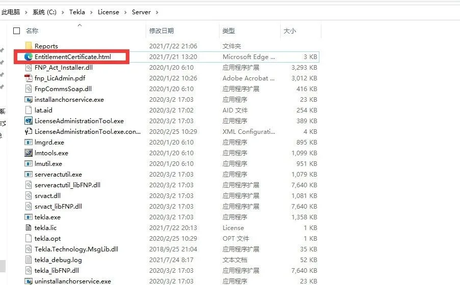The image size is (460, 285).
Task: Expand the chevron after Server in breadcrumb
Action: [157, 12]
